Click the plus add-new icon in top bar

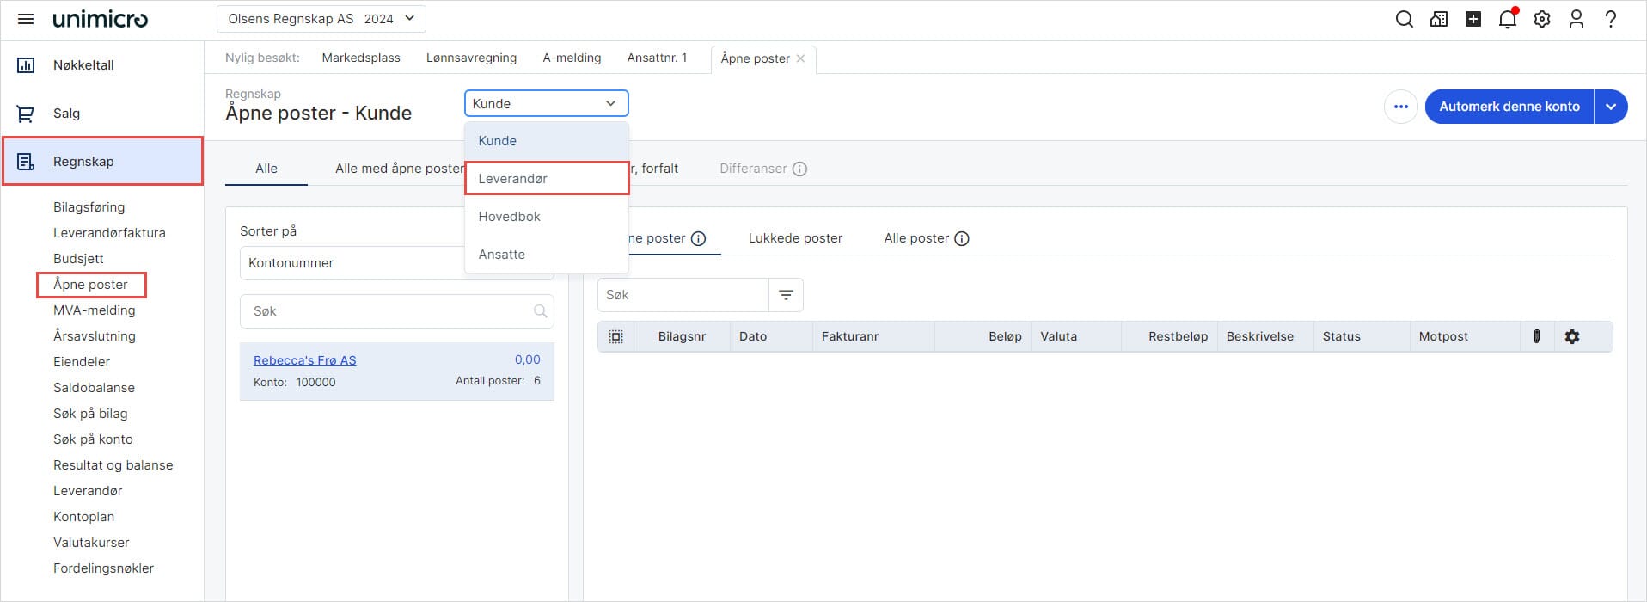click(x=1473, y=19)
